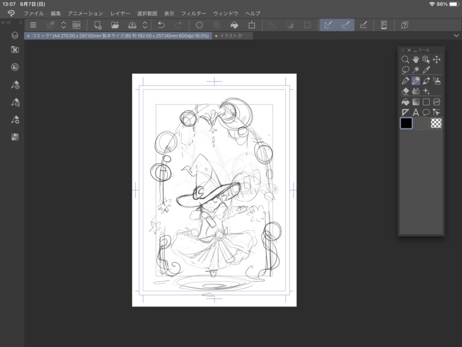Image resolution: width=462 pixels, height=347 pixels.
Task: Open the tool palette hamburger menu
Action: click(403, 50)
